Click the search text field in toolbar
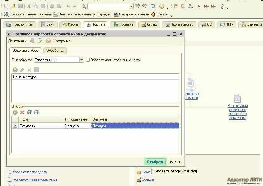263x186 pixels. pyautogui.click(x=108, y=7)
